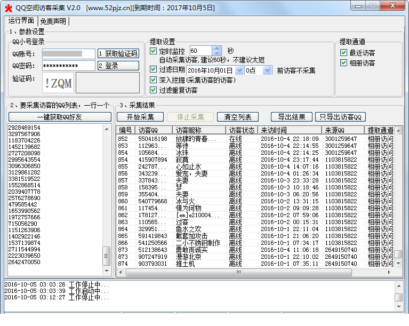409x326 pixels.
Task: Click the 清空列表 button
Action: coord(238,117)
